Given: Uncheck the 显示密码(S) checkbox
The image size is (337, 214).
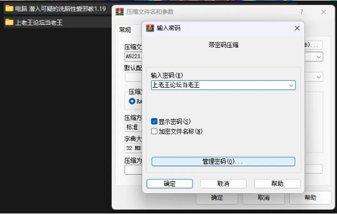Looking at the screenshot, I should point(154,121).
